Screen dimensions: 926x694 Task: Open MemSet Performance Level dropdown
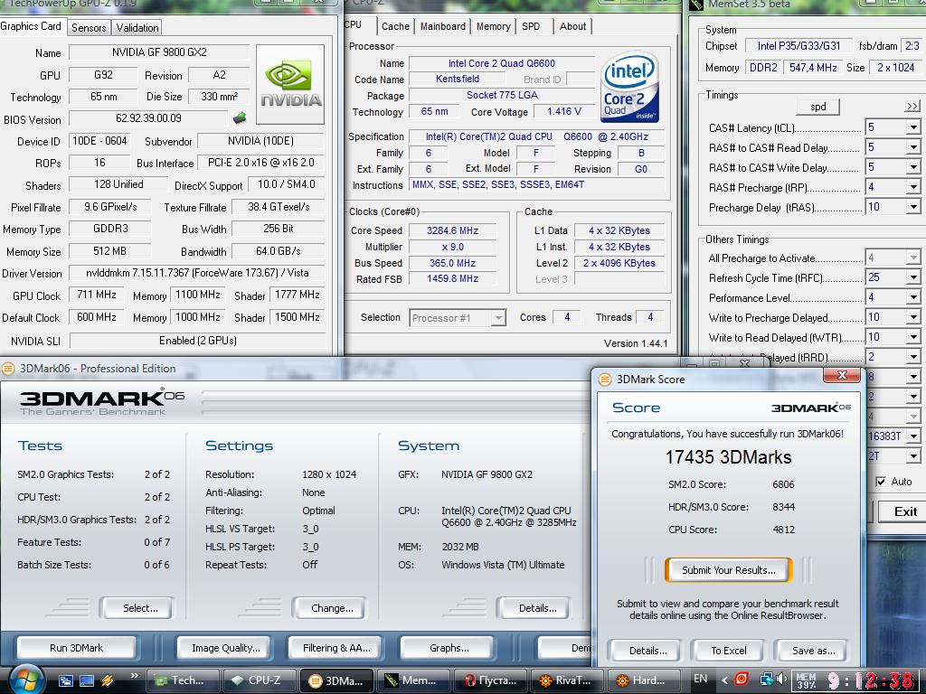913,297
